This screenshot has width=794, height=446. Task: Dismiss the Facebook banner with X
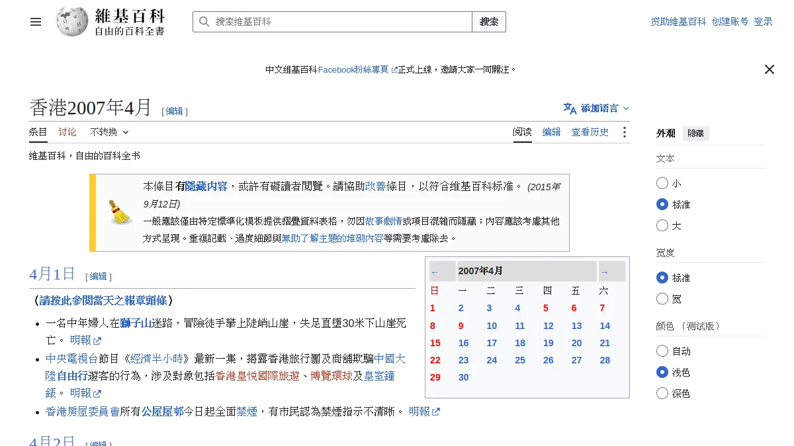[770, 69]
